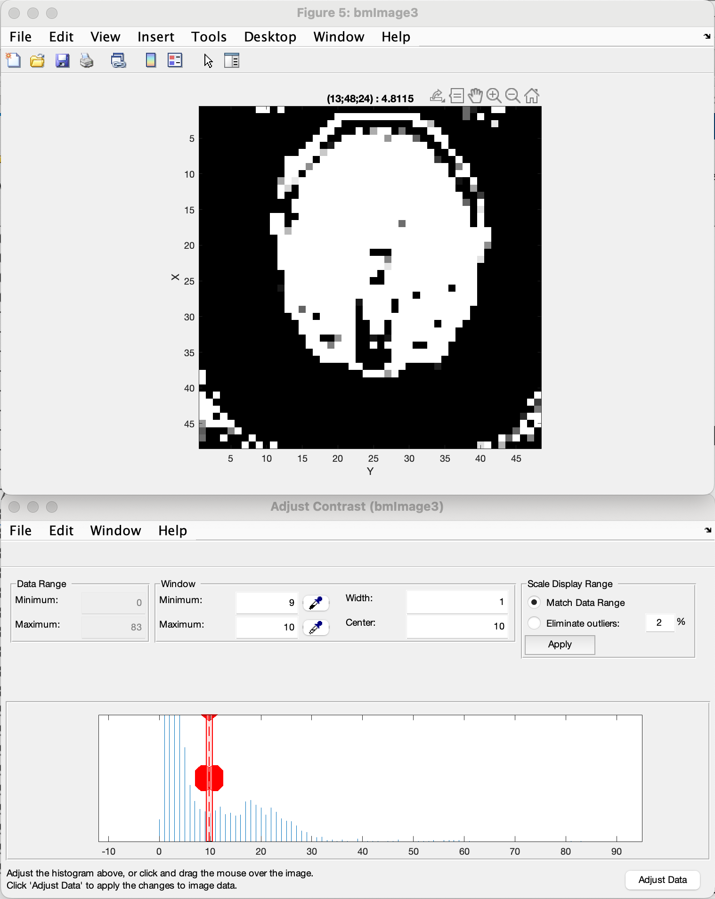The height and width of the screenshot is (899, 715).
Task: Print the figure with printer icon
Action: pyautogui.click(x=87, y=60)
